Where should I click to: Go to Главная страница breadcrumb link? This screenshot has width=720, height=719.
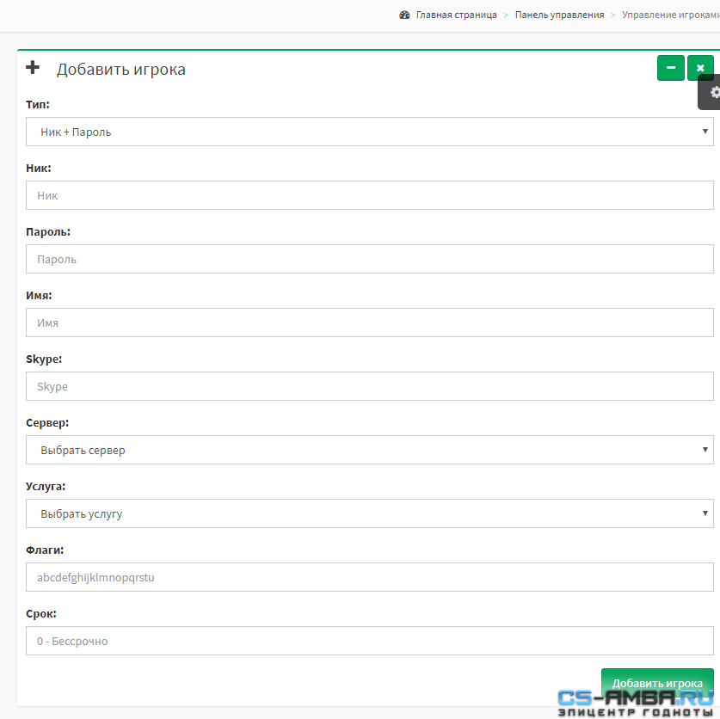(x=457, y=15)
